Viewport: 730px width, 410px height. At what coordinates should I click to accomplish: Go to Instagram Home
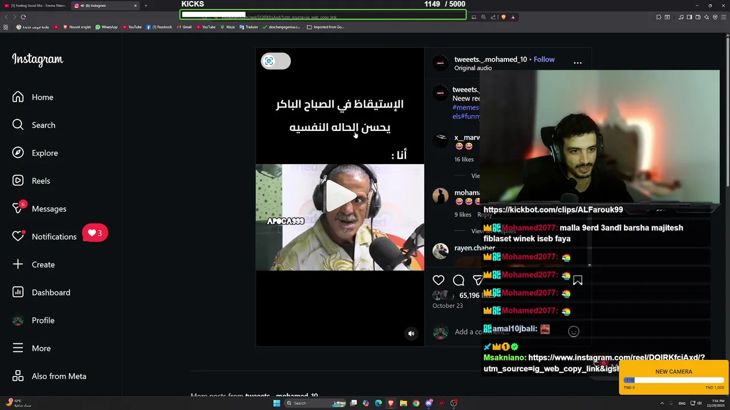point(33,97)
